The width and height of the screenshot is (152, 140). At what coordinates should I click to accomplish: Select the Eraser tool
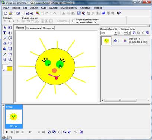point(5,44)
